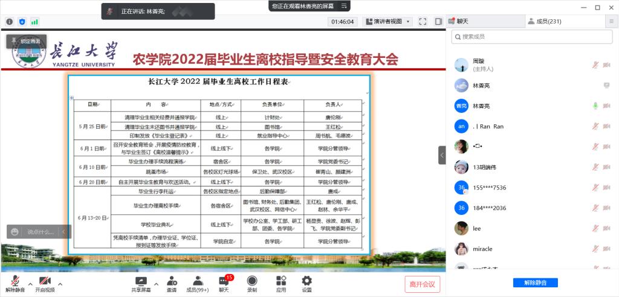
Task: Click the search members input field
Action: (532, 36)
